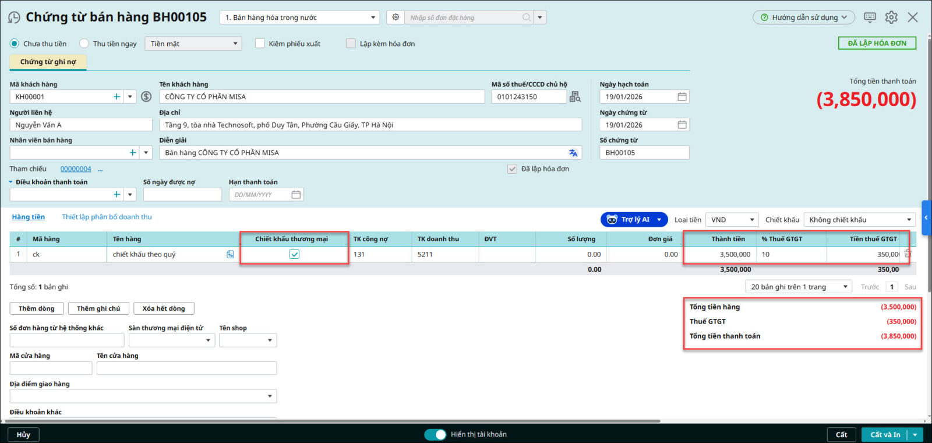Select the Thu tiền ngay radio button
932x443 pixels.
[x=84, y=44]
